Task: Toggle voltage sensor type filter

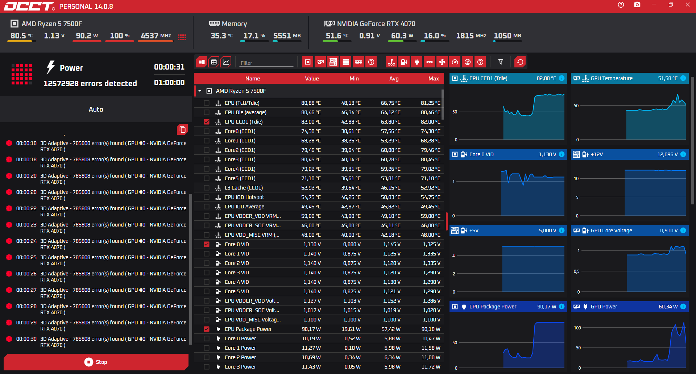Action: [404, 62]
